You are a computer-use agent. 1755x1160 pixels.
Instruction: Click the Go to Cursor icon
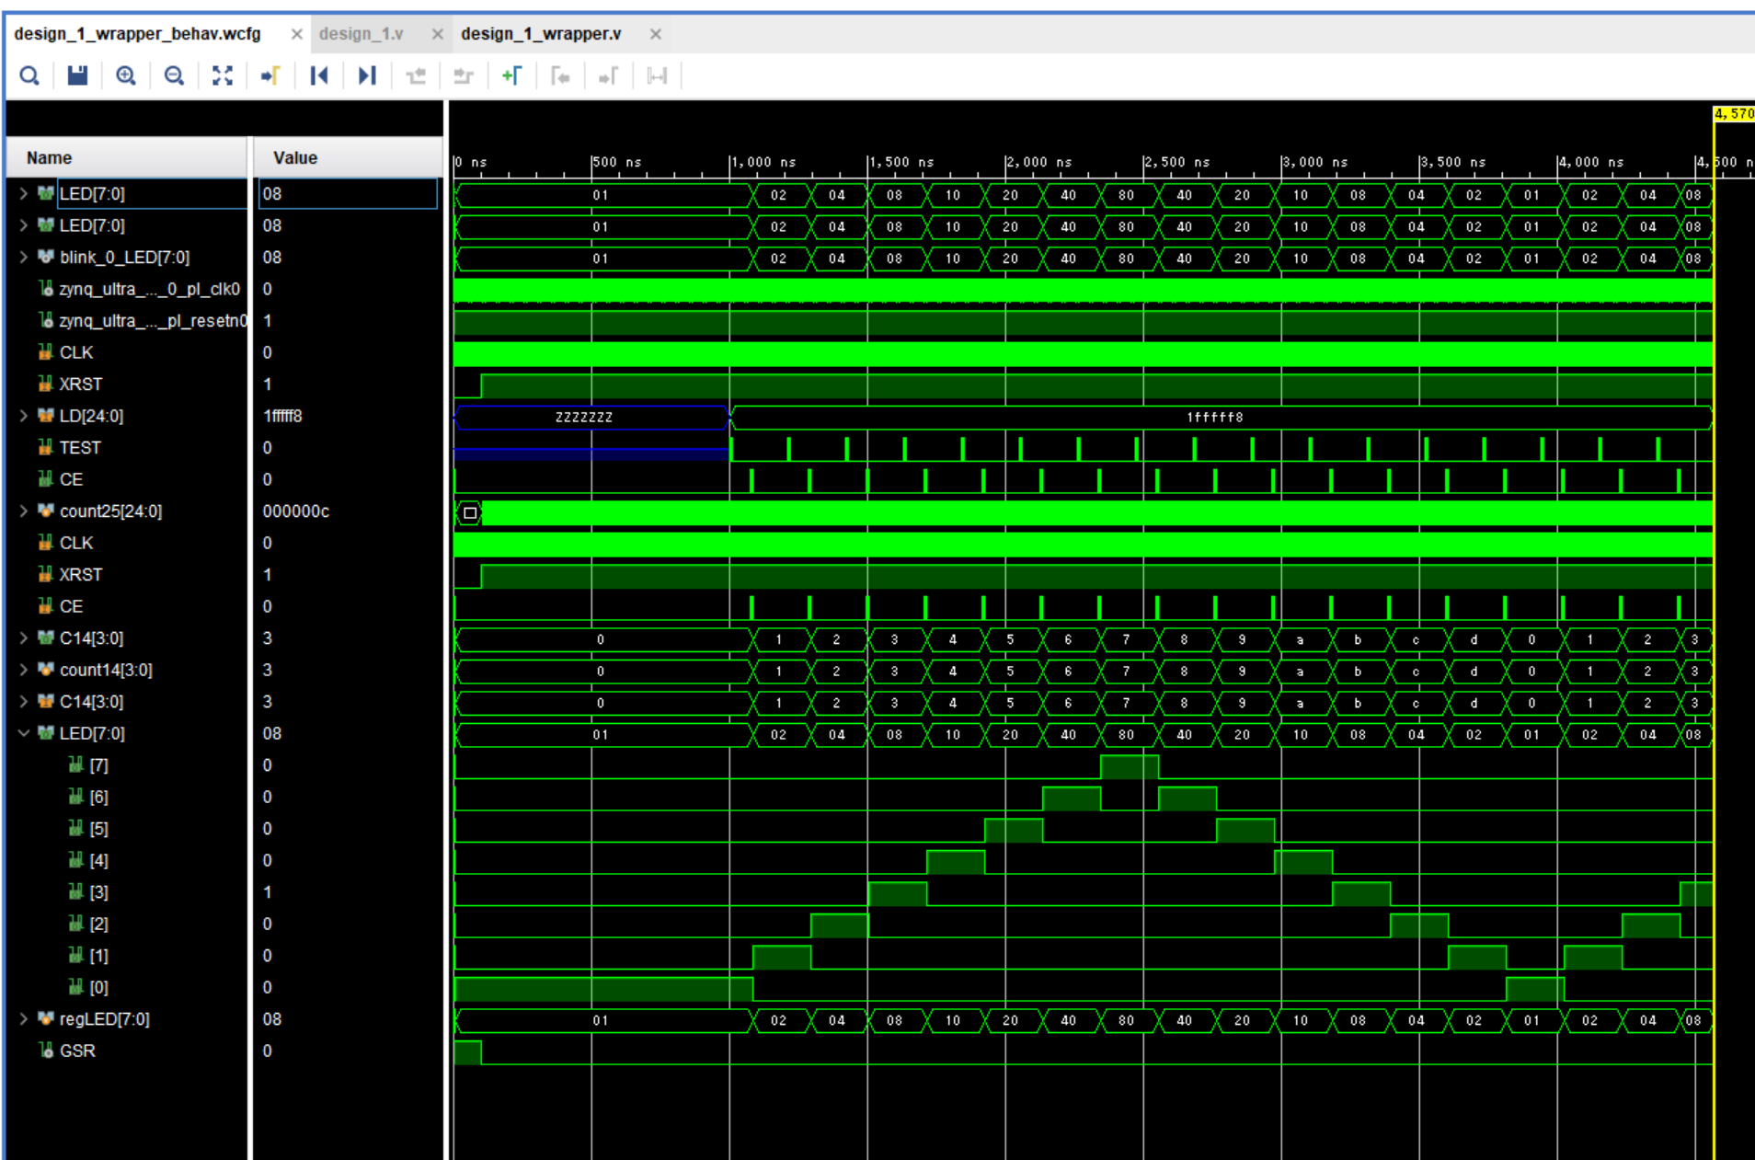tap(270, 75)
